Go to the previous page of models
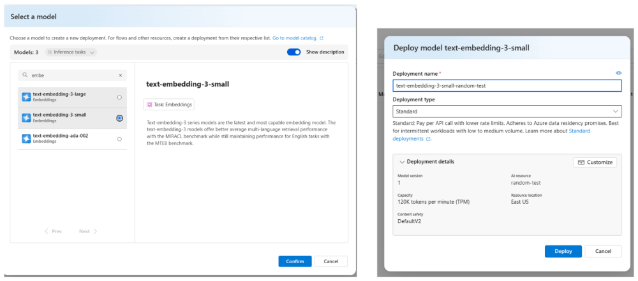638x281 pixels. click(x=54, y=231)
